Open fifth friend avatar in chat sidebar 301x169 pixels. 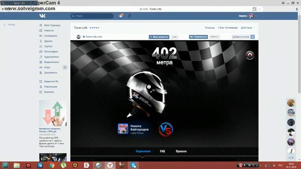291,142
